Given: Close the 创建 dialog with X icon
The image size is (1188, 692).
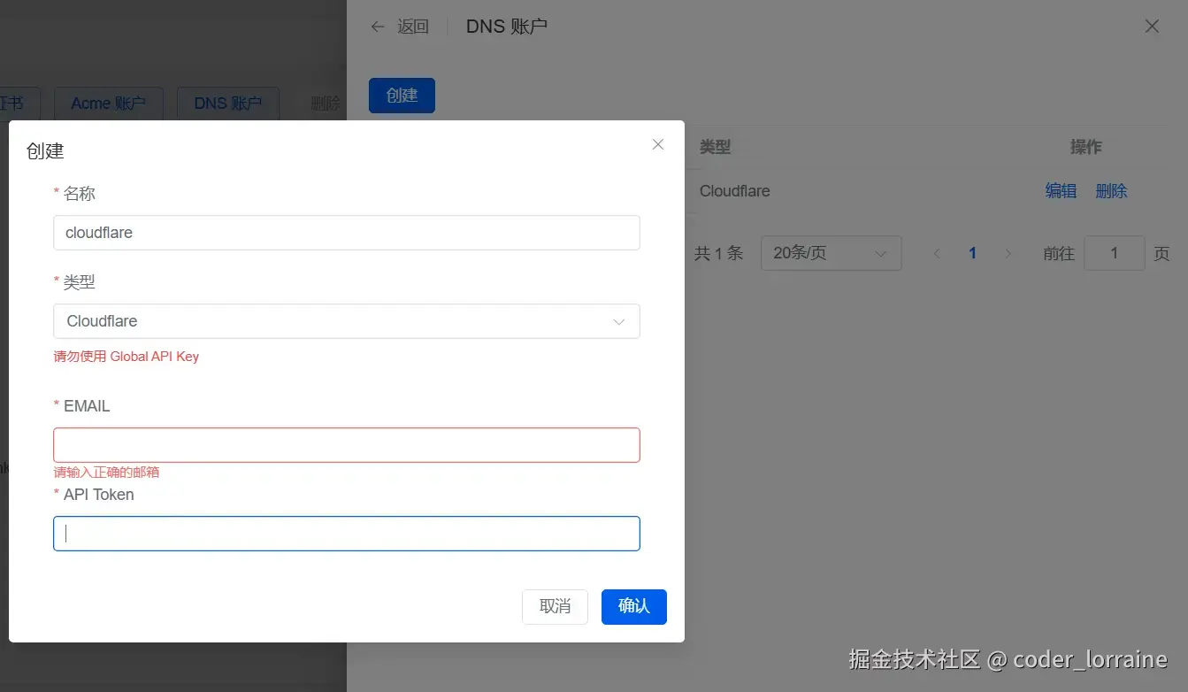Looking at the screenshot, I should point(657,144).
